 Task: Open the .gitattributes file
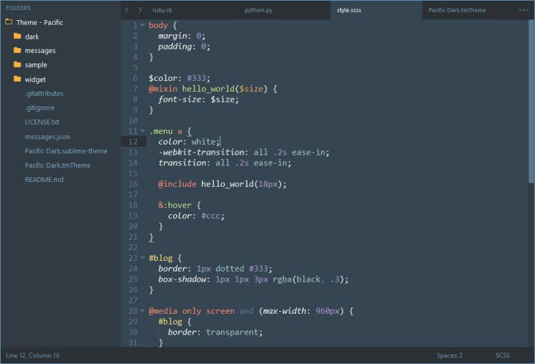(44, 93)
